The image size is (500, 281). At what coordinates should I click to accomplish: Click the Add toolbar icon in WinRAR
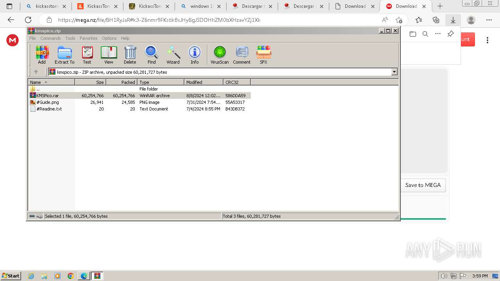point(42,55)
